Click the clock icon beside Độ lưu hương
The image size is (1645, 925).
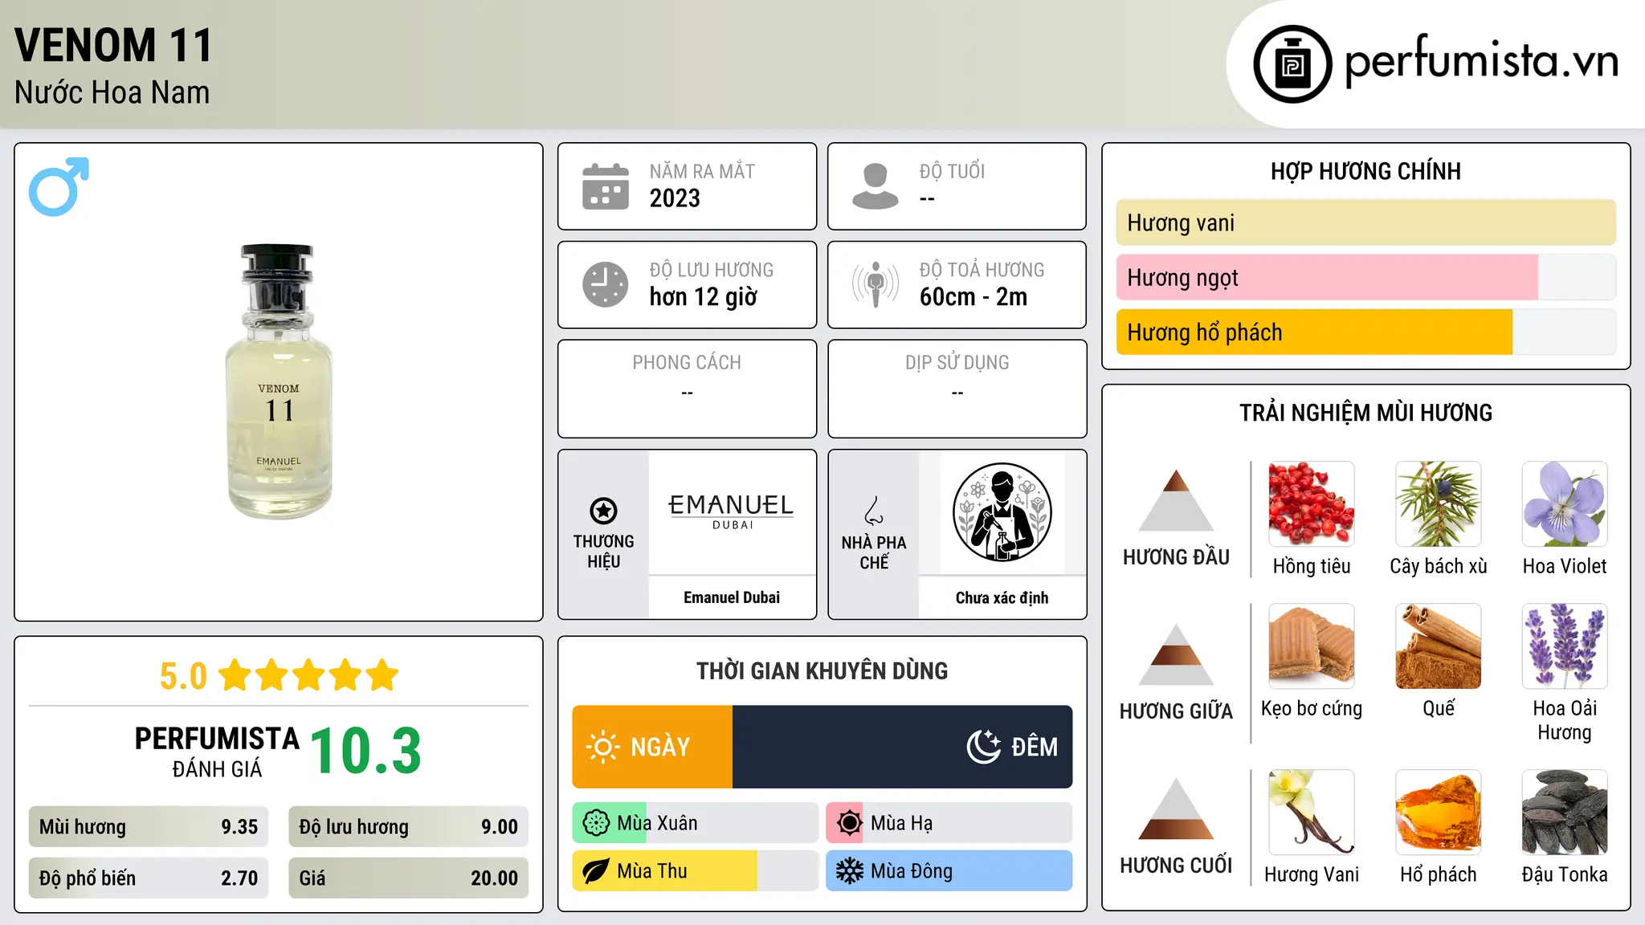click(x=606, y=284)
